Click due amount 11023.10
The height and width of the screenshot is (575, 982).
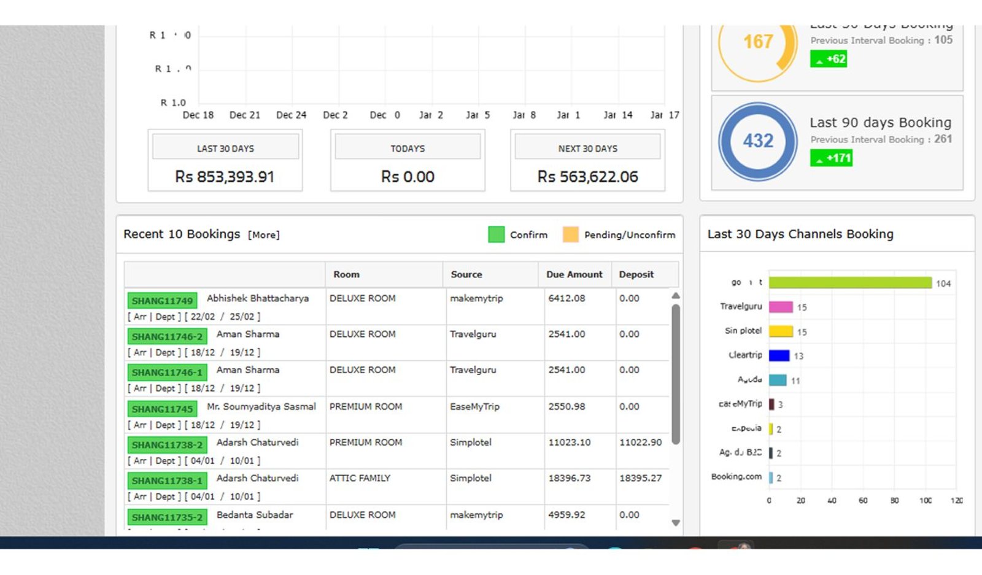click(x=569, y=442)
